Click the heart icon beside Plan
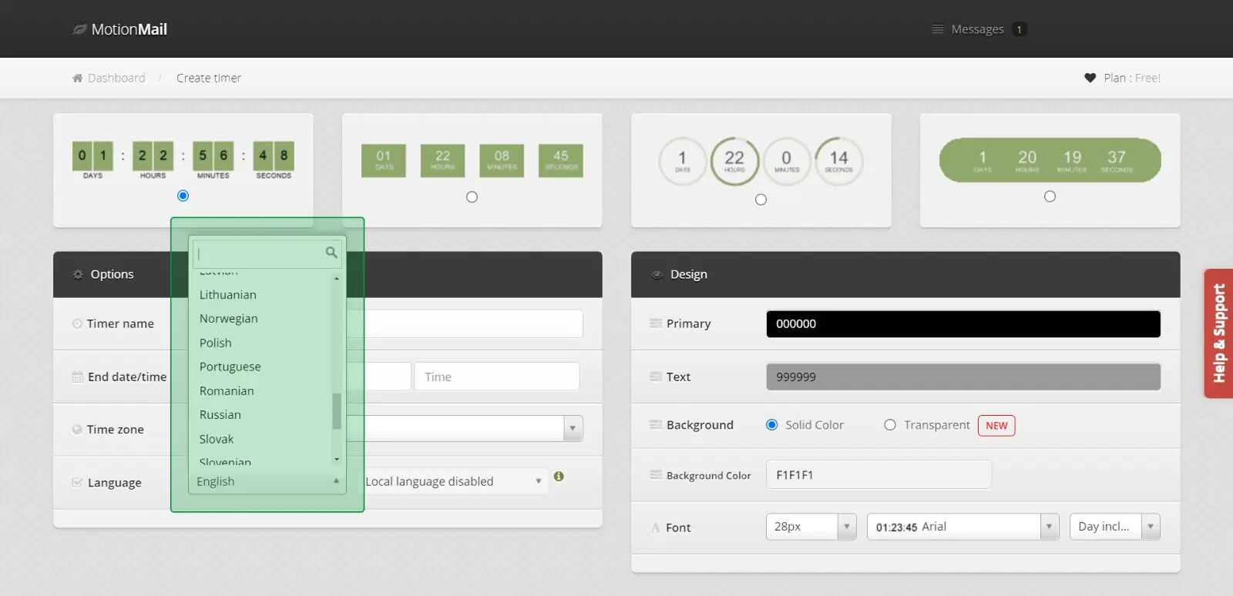 1090,78
